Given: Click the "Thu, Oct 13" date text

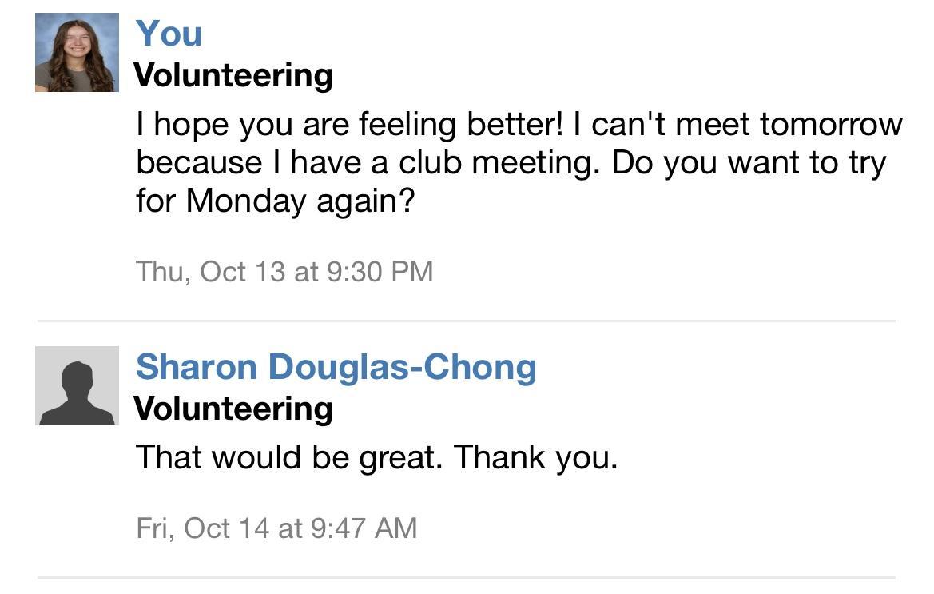Looking at the screenshot, I should 210,272.
